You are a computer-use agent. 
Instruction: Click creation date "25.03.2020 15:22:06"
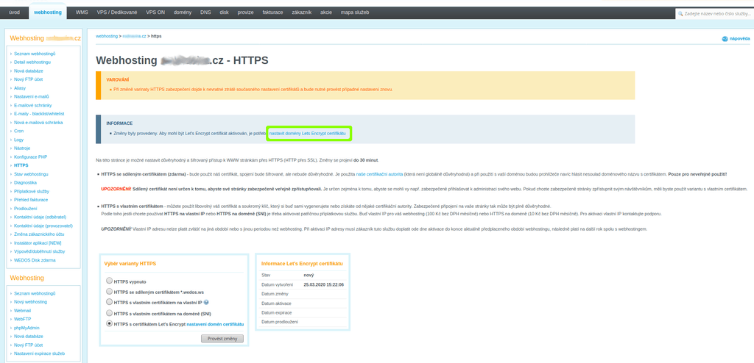click(324, 284)
